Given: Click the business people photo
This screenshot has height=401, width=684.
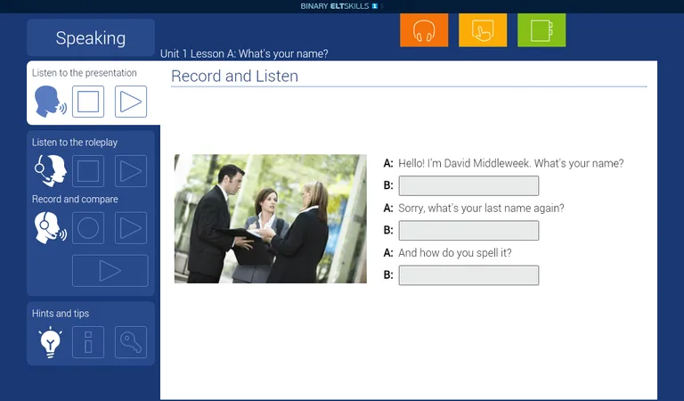Looking at the screenshot, I should click(271, 218).
